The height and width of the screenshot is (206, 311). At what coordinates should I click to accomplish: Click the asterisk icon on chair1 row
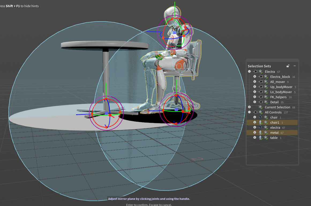266,123
